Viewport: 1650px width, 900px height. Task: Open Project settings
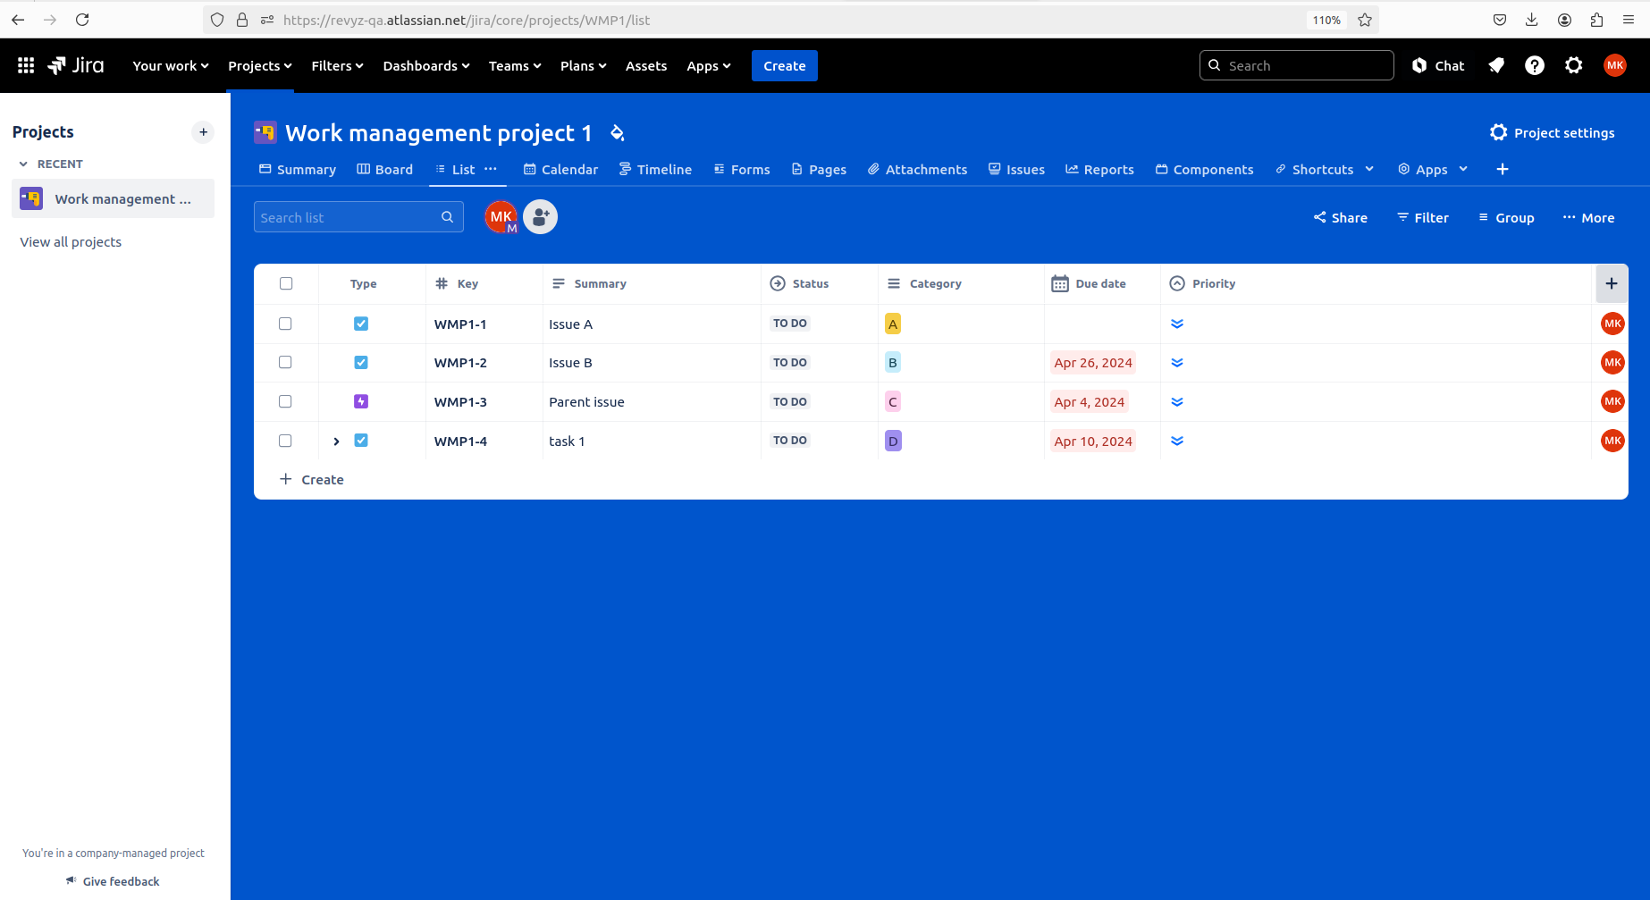[x=1553, y=132]
